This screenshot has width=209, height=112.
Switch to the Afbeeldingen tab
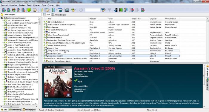59,15
